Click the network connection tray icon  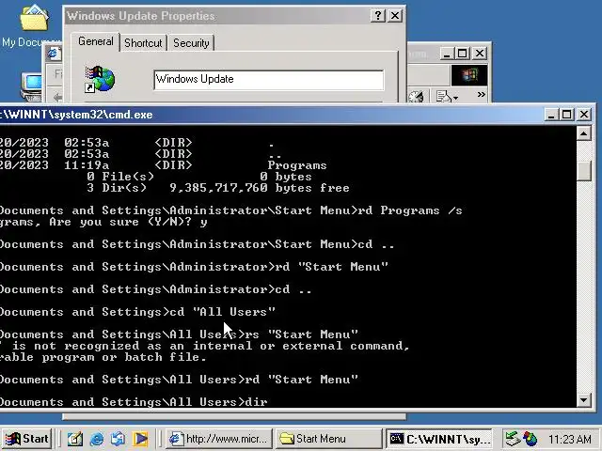512,439
